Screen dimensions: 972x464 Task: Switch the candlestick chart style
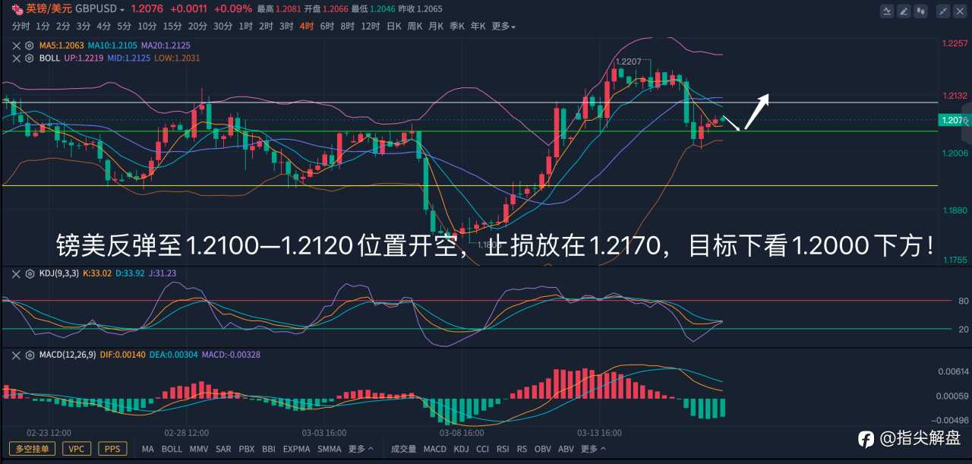click(921, 11)
